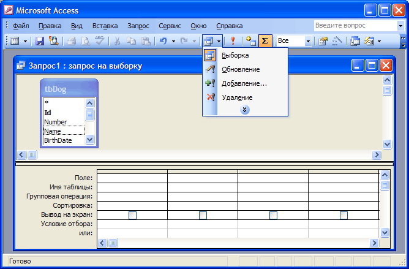Open the Undo history dropdown arrow
The image size is (409, 269).
(x=173, y=41)
